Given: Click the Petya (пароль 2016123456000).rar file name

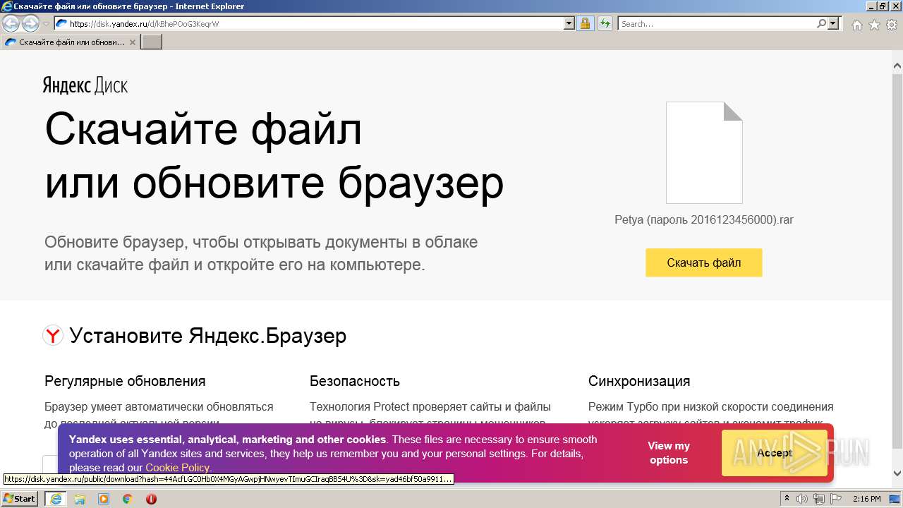Looking at the screenshot, I should tap(704, 219).
